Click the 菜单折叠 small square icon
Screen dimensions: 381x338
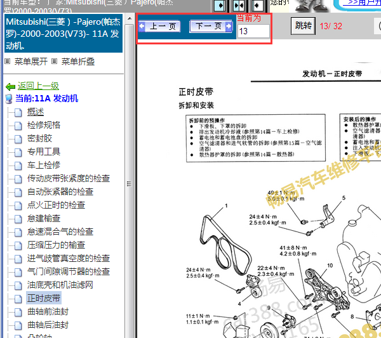55,62
